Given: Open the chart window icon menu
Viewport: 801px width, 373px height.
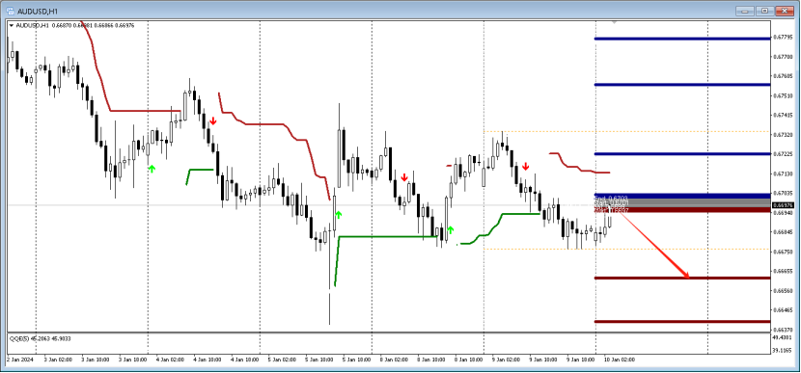Looking at the screenshot, I should click(x=11, y=11).
